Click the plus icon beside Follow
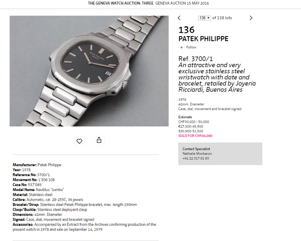Screen dimensions: 301x241 [x=181, y=47]
